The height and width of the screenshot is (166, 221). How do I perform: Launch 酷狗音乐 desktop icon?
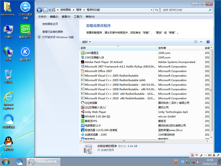tap(25, 54)
